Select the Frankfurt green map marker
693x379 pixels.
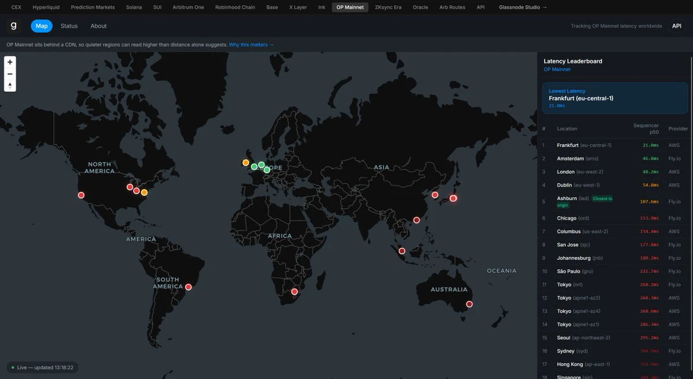pos(267,170)
